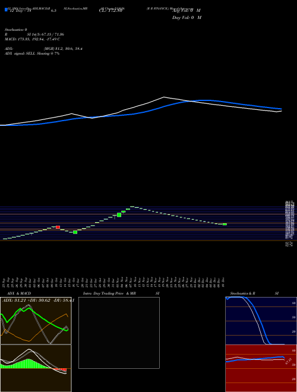Click the green MACD histogram bars
The height and width of the screenshot is (392, 297).
click(25, 363)
